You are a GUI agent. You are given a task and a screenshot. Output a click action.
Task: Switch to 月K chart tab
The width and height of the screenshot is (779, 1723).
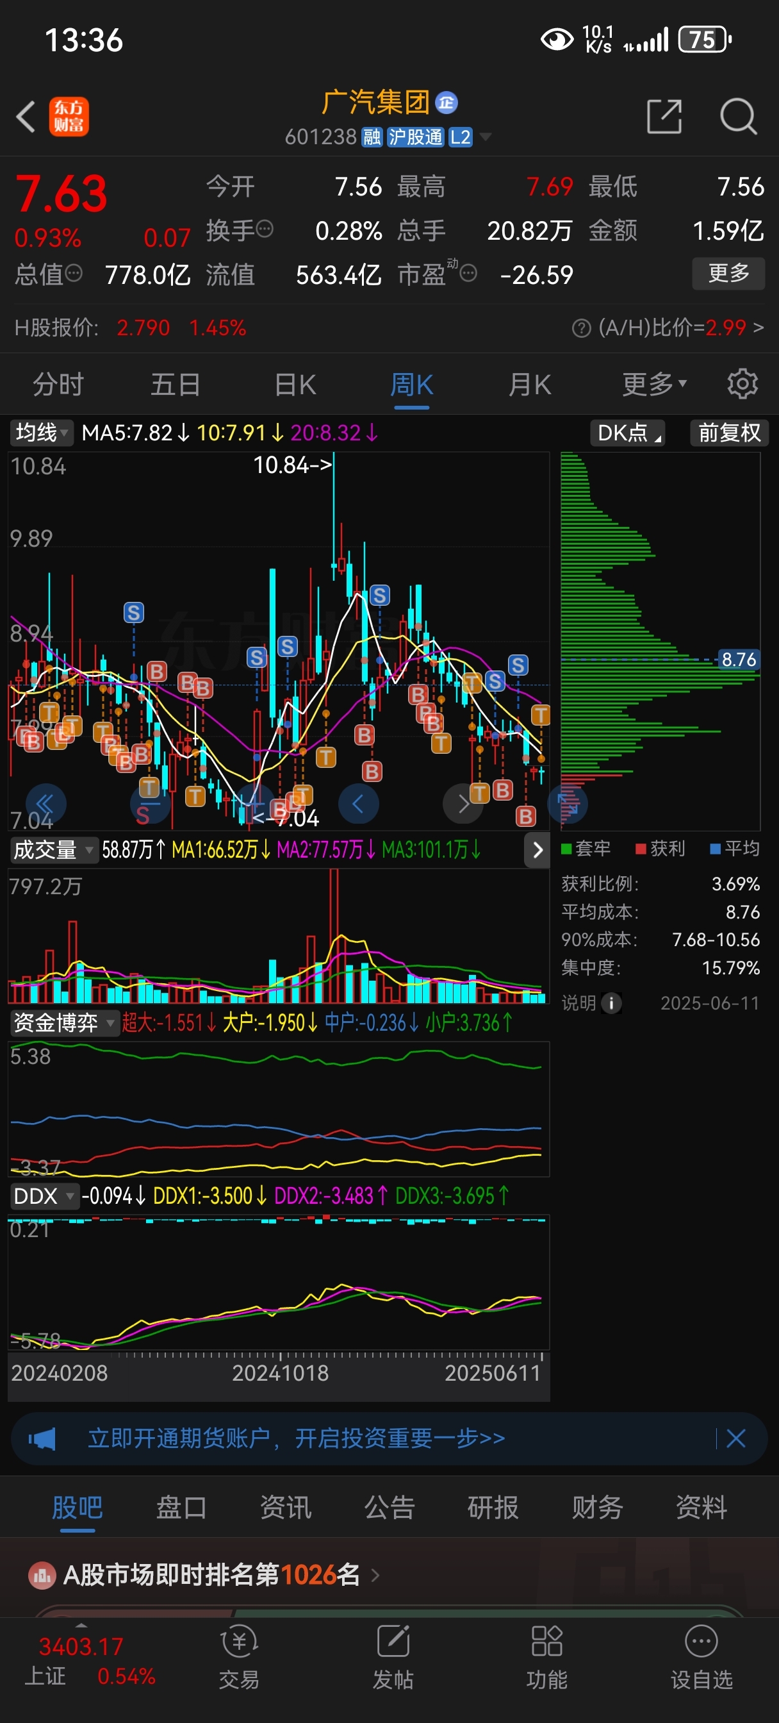coord(530,385)
